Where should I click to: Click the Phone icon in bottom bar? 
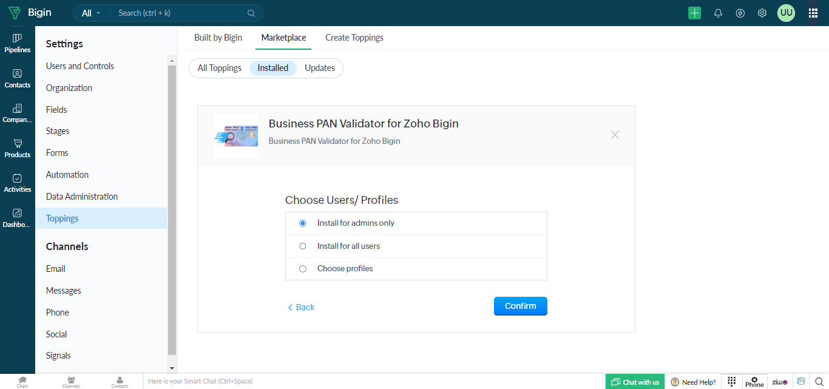[754, 381]
